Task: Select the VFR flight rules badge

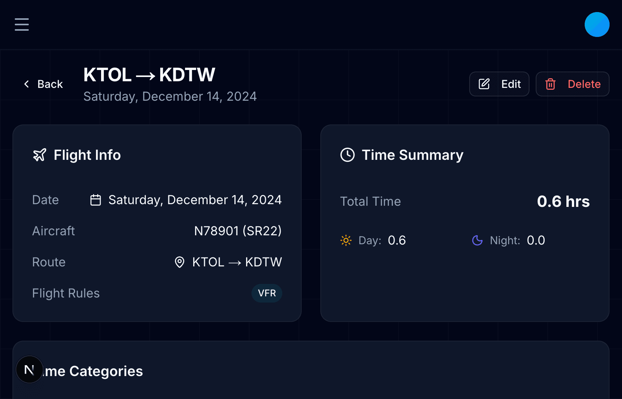Action: tap(267, 293)
